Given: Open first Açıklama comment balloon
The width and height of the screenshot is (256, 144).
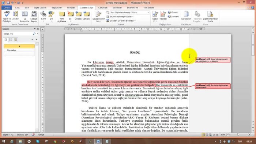Looking at the screenshot, I should coord(213,60).
